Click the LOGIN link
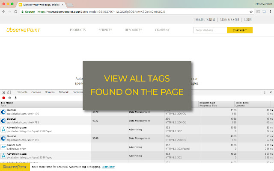The width and height of the screenshot is (274, 171). click(x=248, y=20)
